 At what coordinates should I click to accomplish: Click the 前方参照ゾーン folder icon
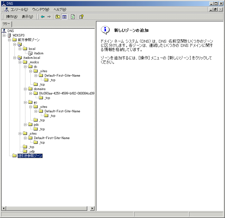[14, 40]
